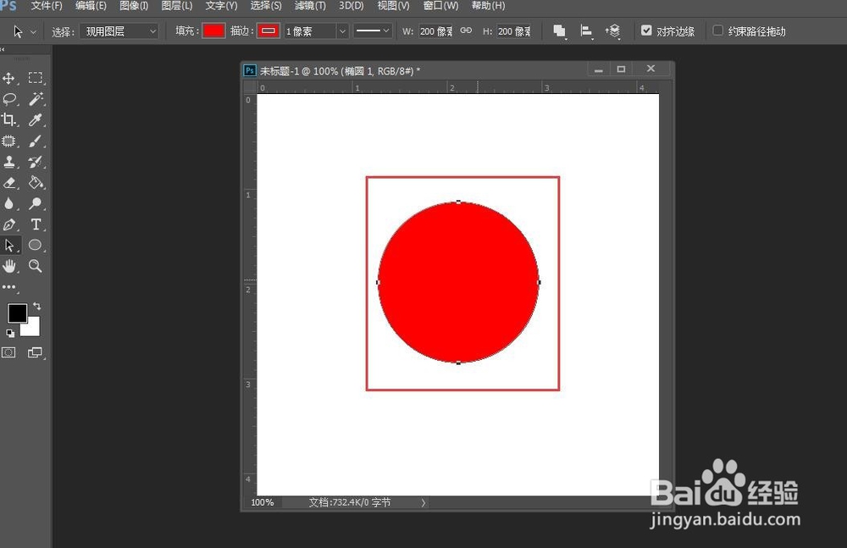The image size is (847, 548).
Task: Open path alignment options
Action: coord(586,31)
